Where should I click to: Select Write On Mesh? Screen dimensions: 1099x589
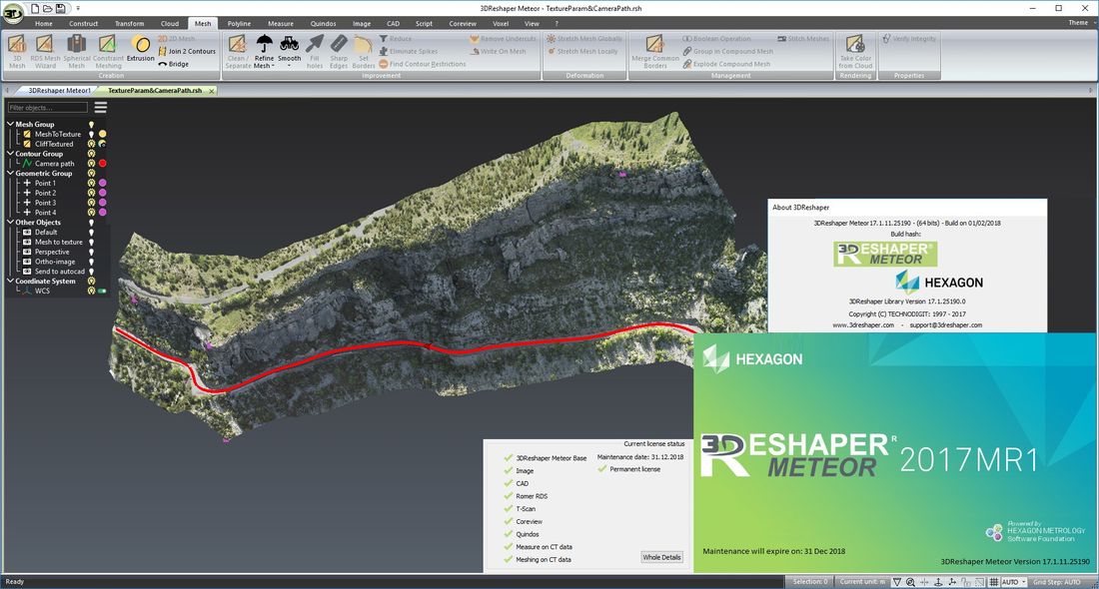pos(498,51)
